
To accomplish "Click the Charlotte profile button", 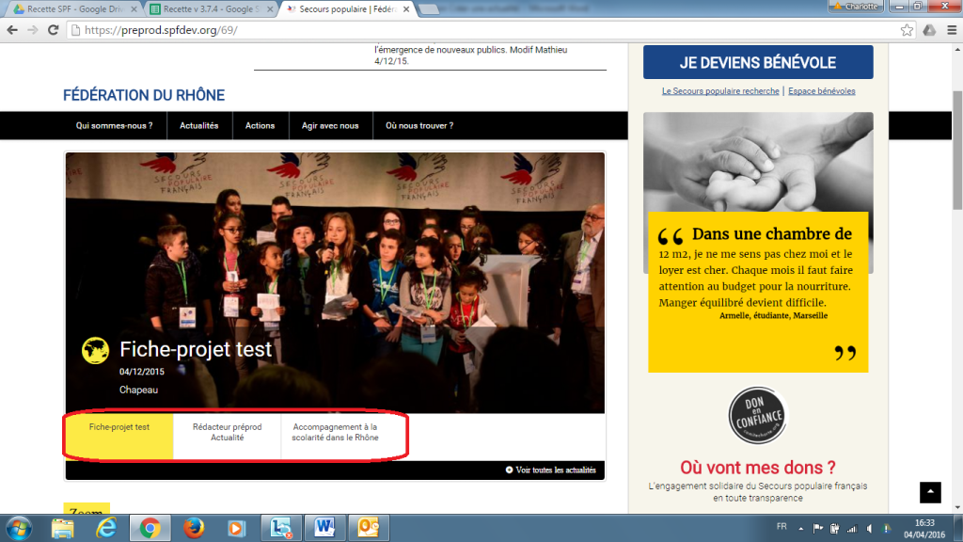I will (x=856, y=7).
